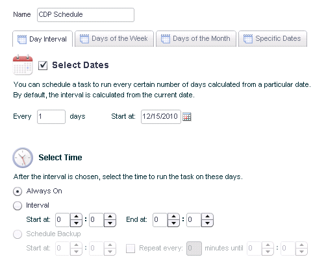Image resolution: width=313 pixels, height=268 pixels.
Task: Click the Start at date field showing 12/15/2010
Action: pos(161,117)
